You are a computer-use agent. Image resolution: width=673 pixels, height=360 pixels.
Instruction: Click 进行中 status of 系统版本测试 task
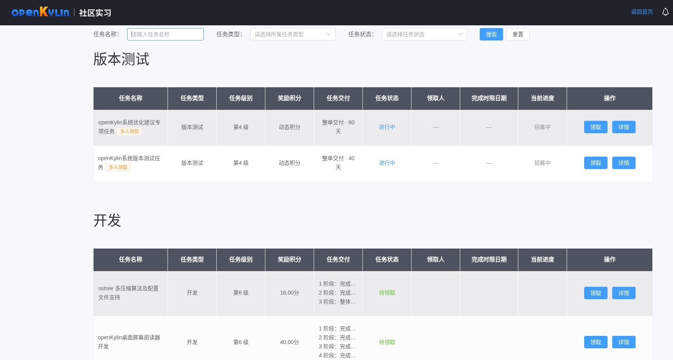pyautogui.click(x=387, y=163)
